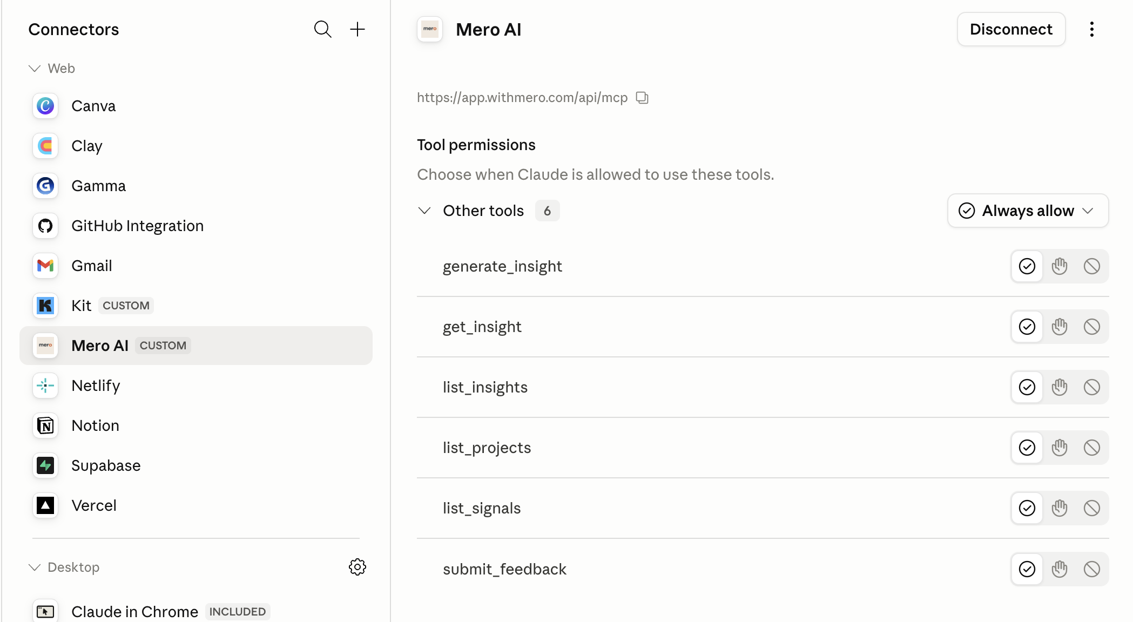Set get_insight to needs approval

1060,327
